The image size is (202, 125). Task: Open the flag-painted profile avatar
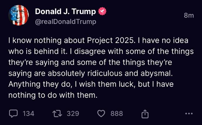tap(18, 15)
